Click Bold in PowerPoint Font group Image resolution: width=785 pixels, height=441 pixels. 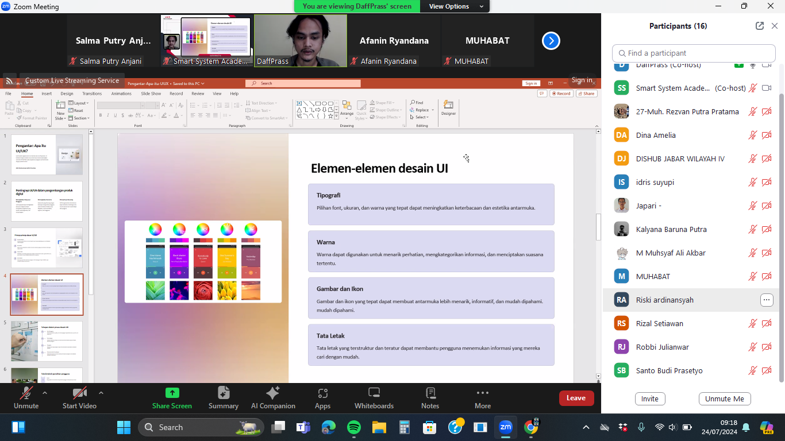pos(100,115)
